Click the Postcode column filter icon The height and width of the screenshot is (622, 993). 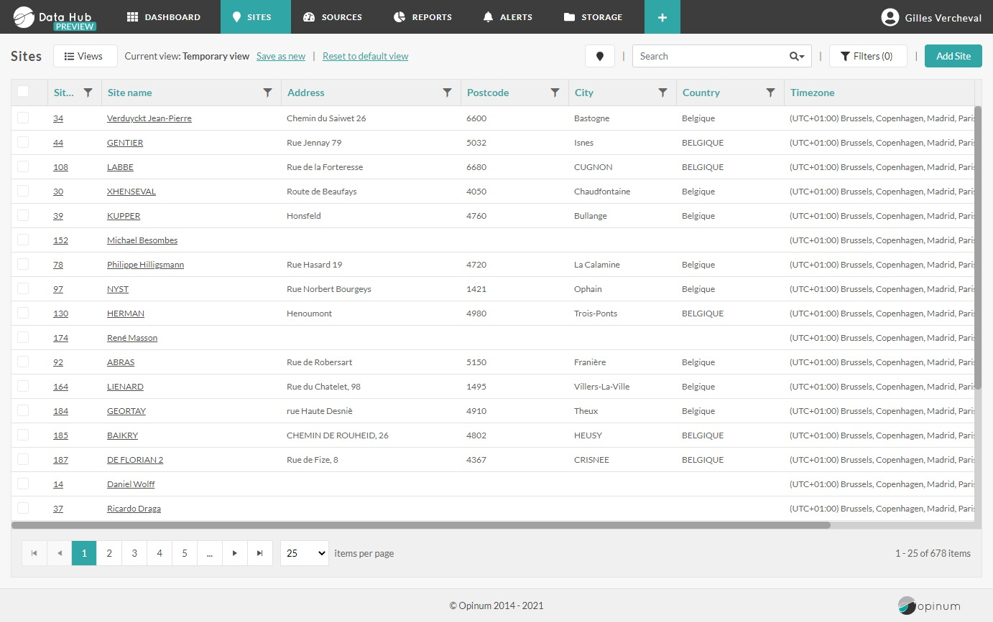[555, 93]
